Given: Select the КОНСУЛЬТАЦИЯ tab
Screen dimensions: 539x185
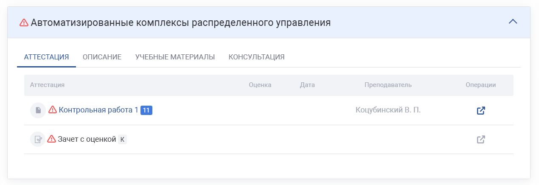Looking at the screenshot, I should (x=256, y=57).
